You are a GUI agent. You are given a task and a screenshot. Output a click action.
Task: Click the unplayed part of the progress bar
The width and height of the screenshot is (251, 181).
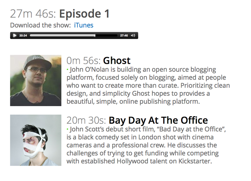(106, 35)
